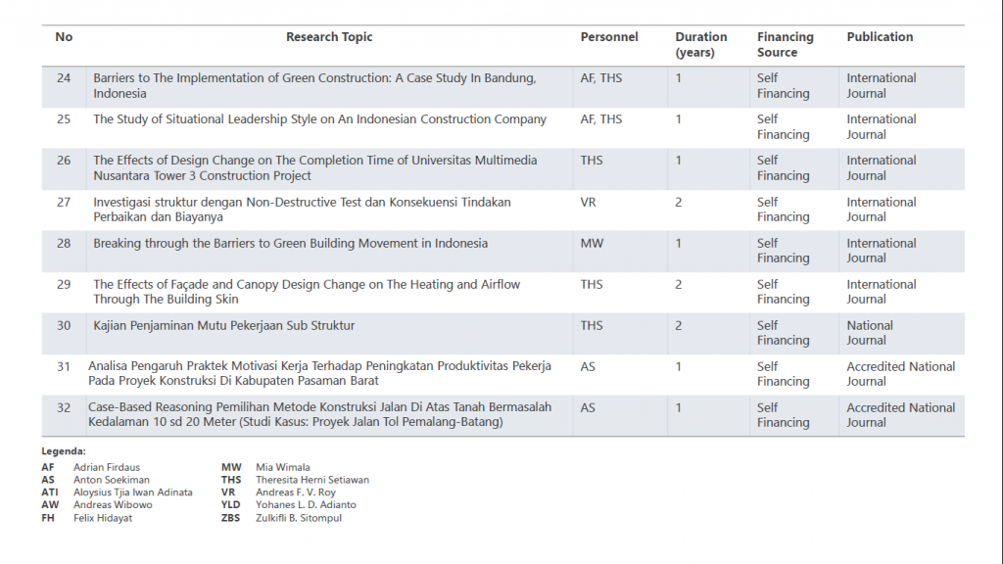Click the Universitas Multimedia Nusantara Tower 3 topic
This screenshot has width=1003, height=564.
(314, 168)
